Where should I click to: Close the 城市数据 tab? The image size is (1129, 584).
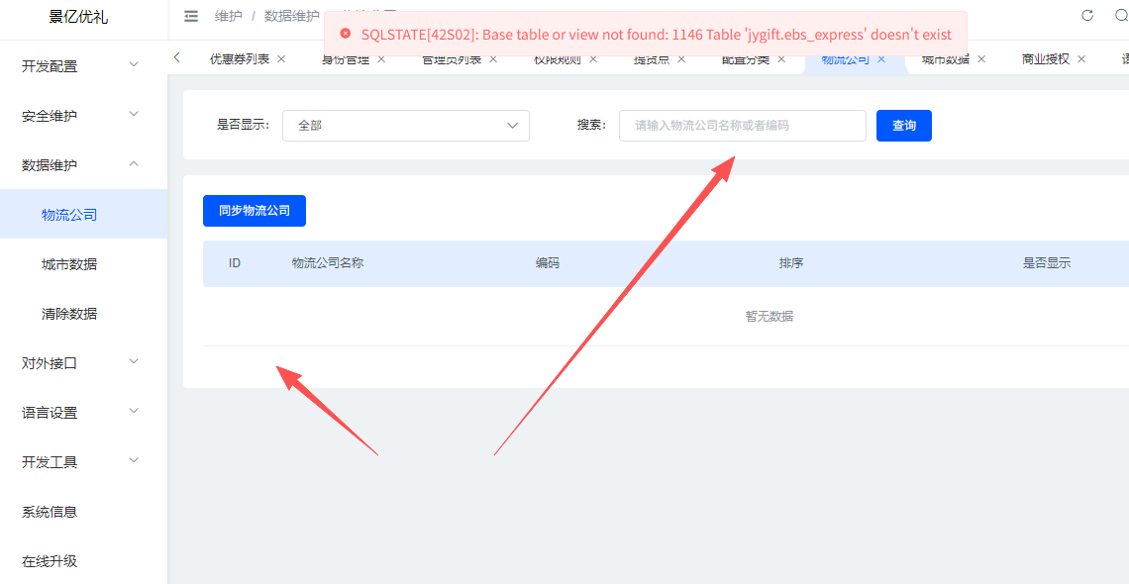(981, 59)
